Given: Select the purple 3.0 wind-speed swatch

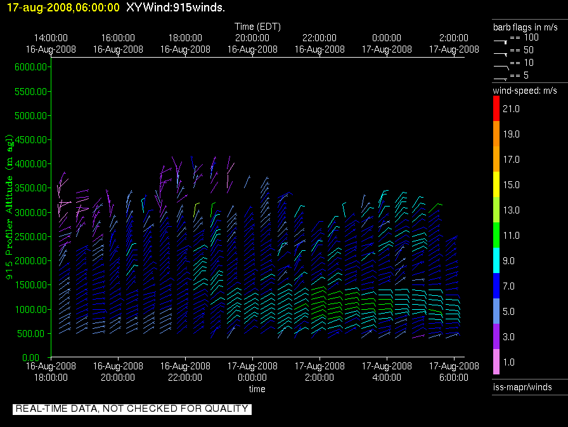Looking at the screenshot, I should [x=497, y=336].
